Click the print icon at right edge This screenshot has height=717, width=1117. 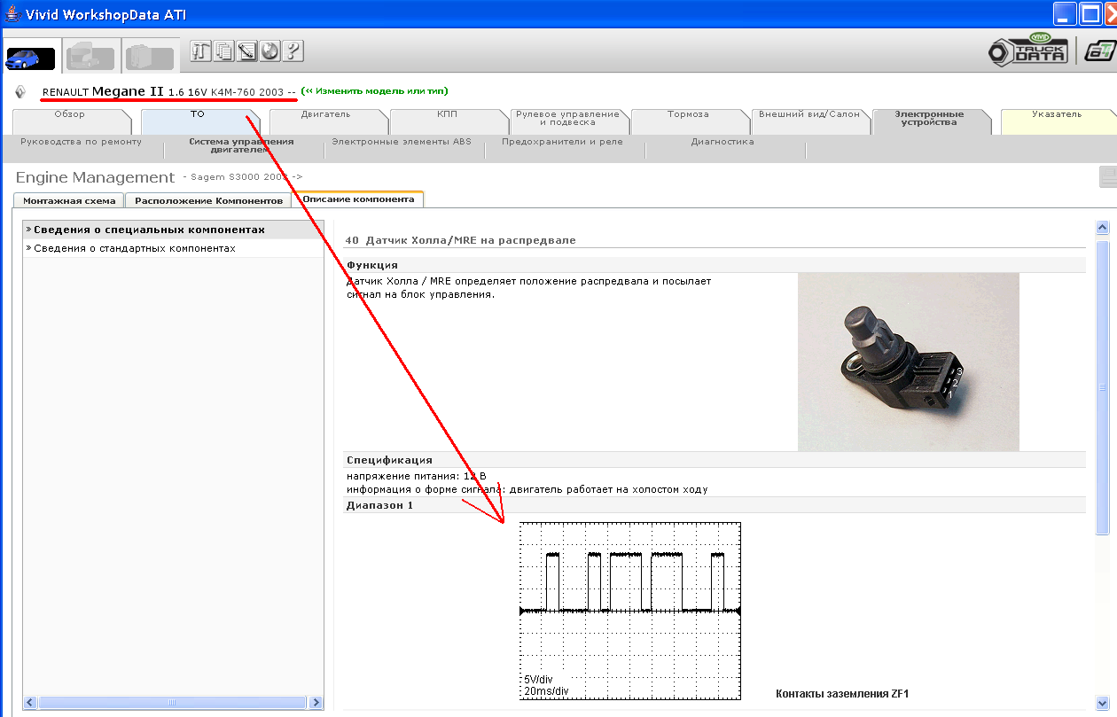click(x=1107, y=177)
